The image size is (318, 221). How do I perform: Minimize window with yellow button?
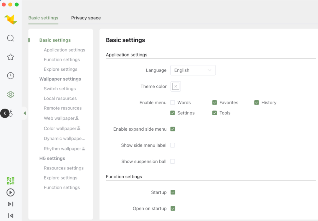(10, 4)
